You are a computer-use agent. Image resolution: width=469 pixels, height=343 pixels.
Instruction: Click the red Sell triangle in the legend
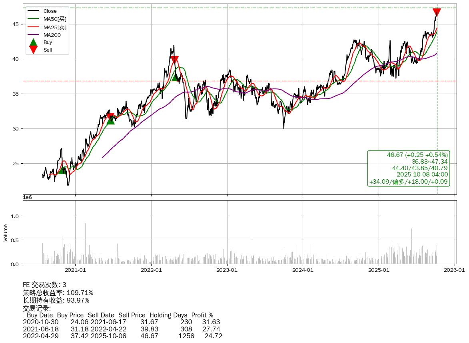point(34,50)
